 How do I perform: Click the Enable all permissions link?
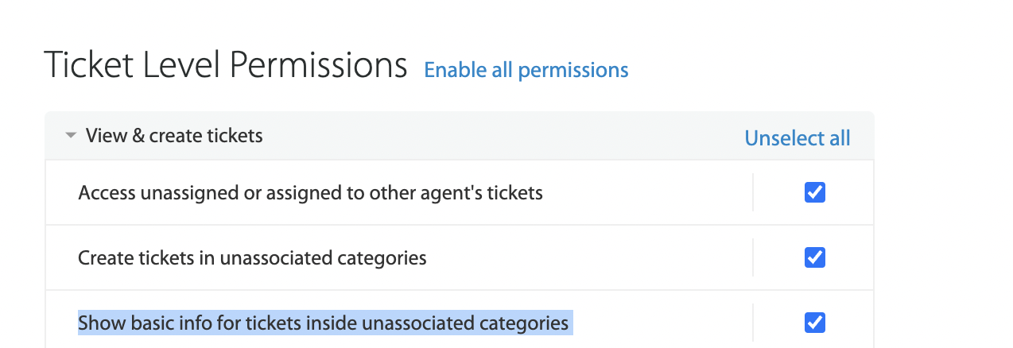pyautogui.click(x=526, y=70)
